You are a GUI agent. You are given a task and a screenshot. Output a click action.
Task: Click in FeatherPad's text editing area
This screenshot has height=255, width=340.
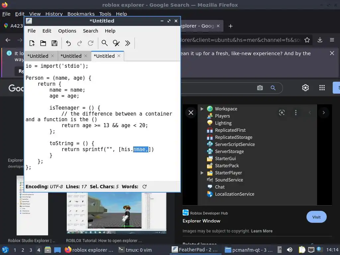tap(102, 122)
